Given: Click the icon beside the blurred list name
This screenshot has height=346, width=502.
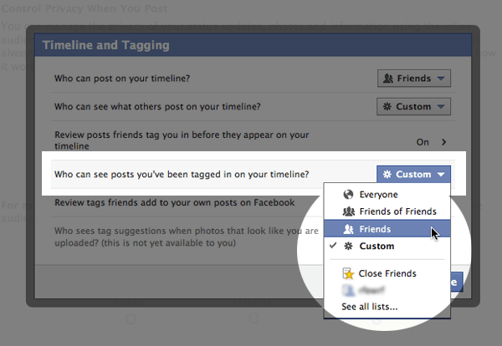Looking at the screenshot, I should 348,291.
